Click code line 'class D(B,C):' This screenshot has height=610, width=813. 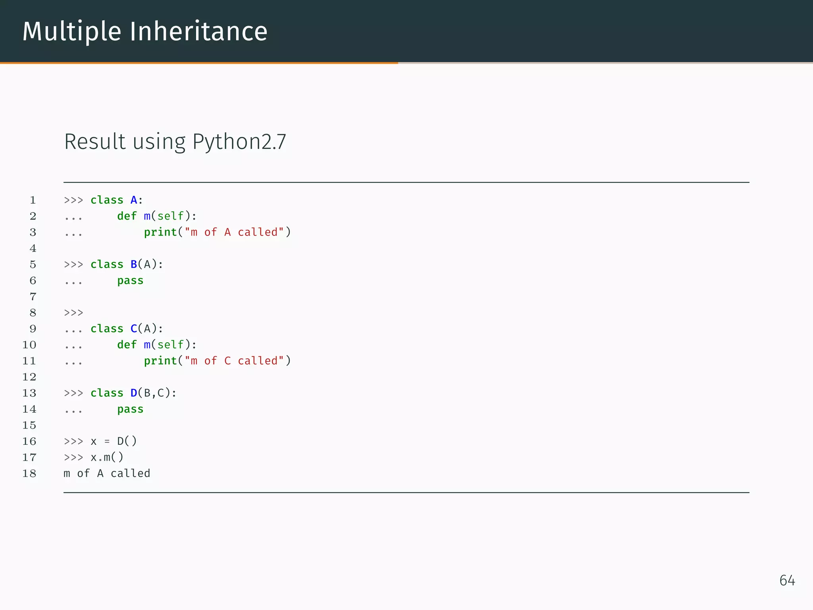tap(133, 393)
